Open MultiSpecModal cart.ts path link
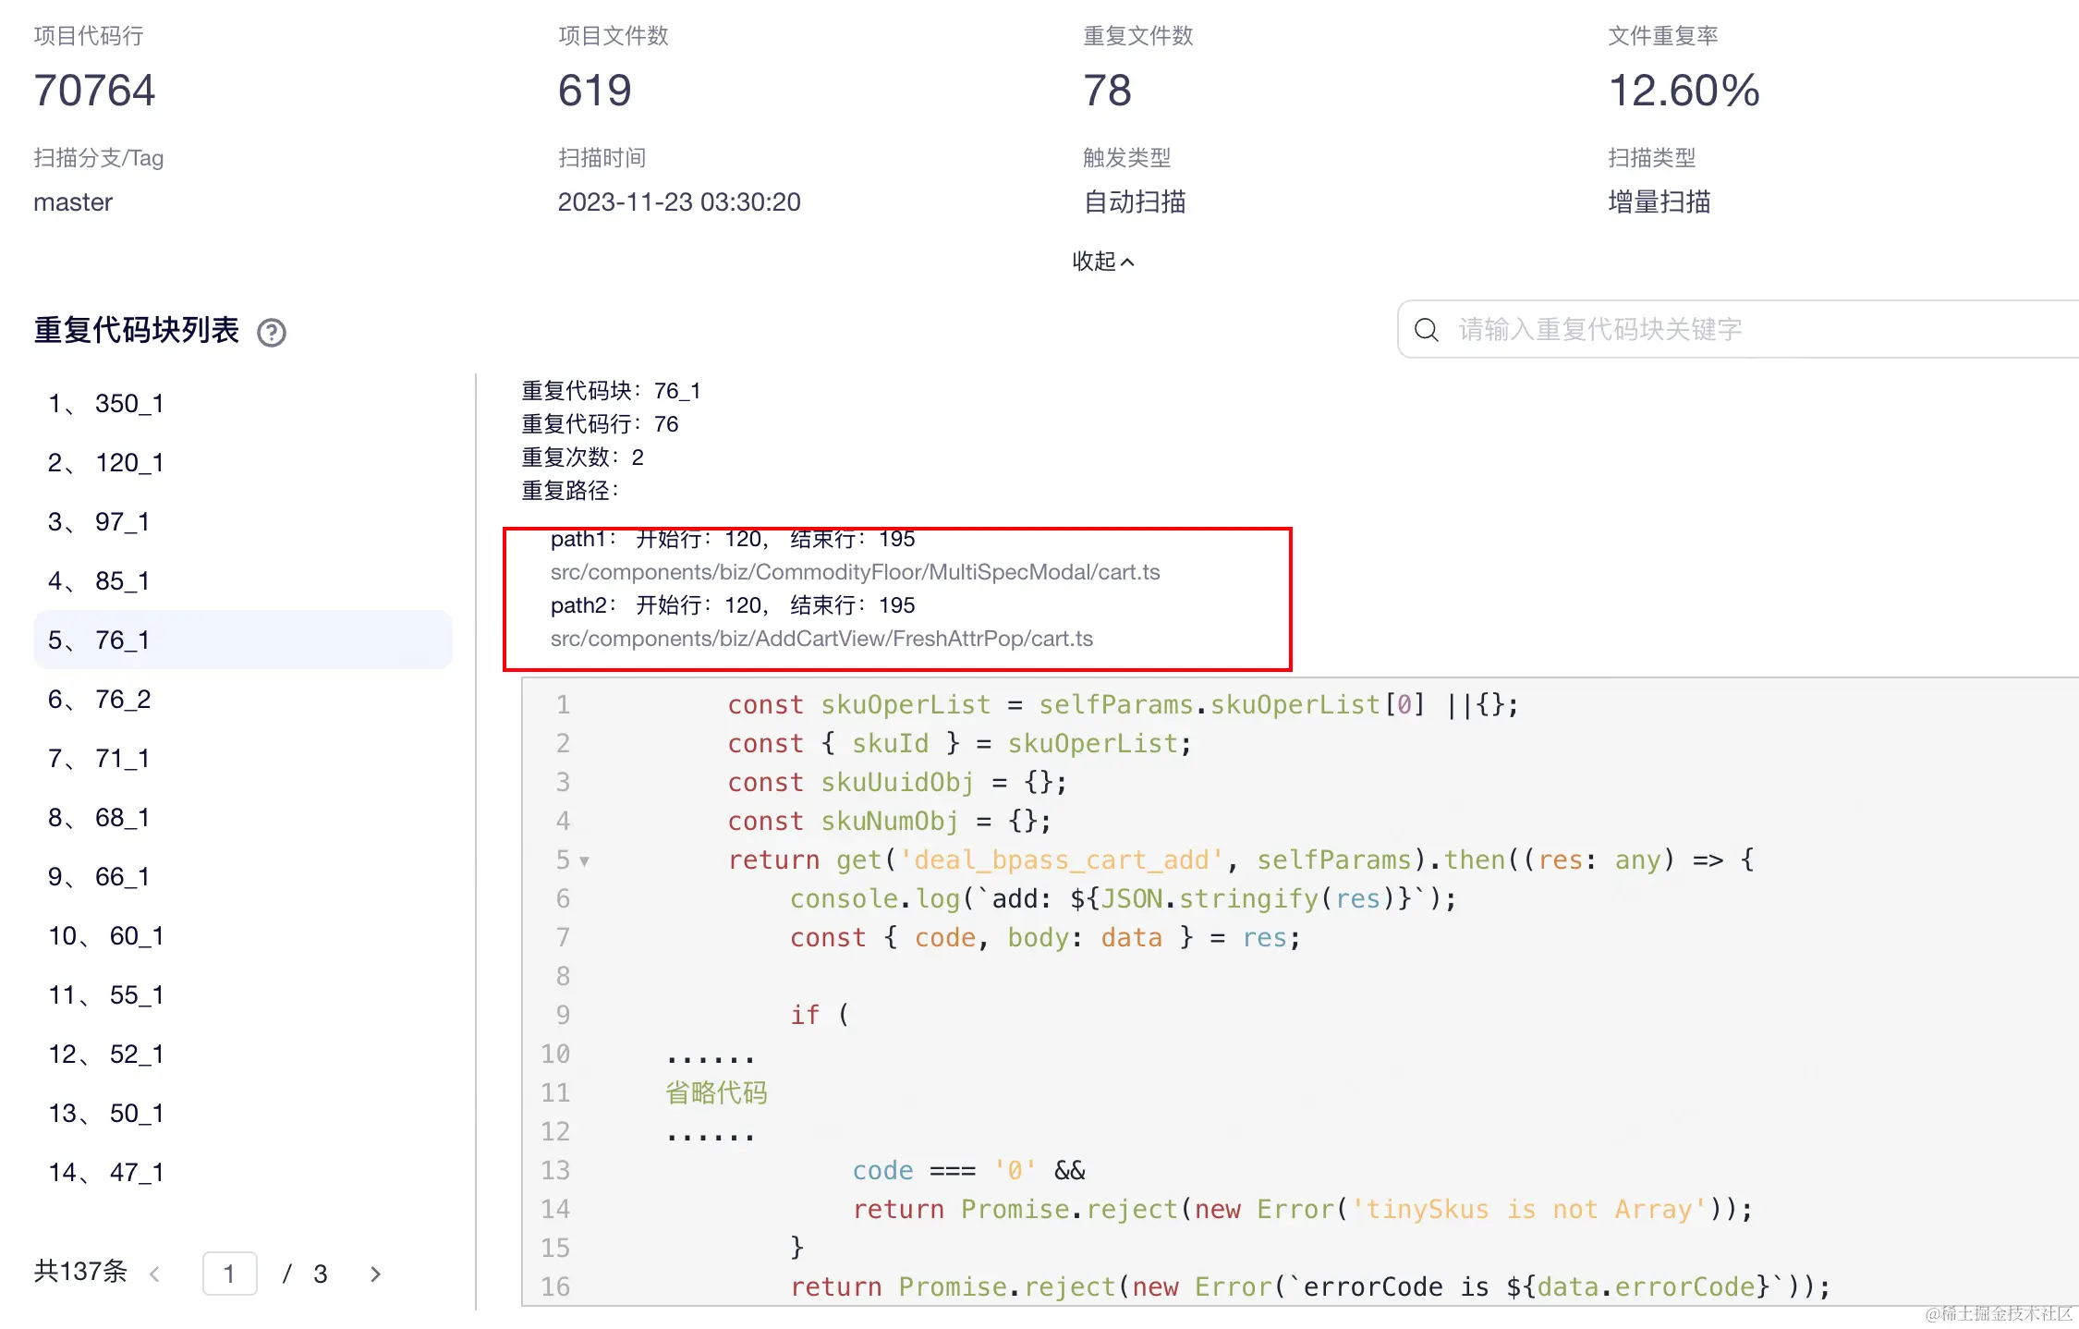Viewport: 2079px width, 1329px height. (x=855, y=572)
